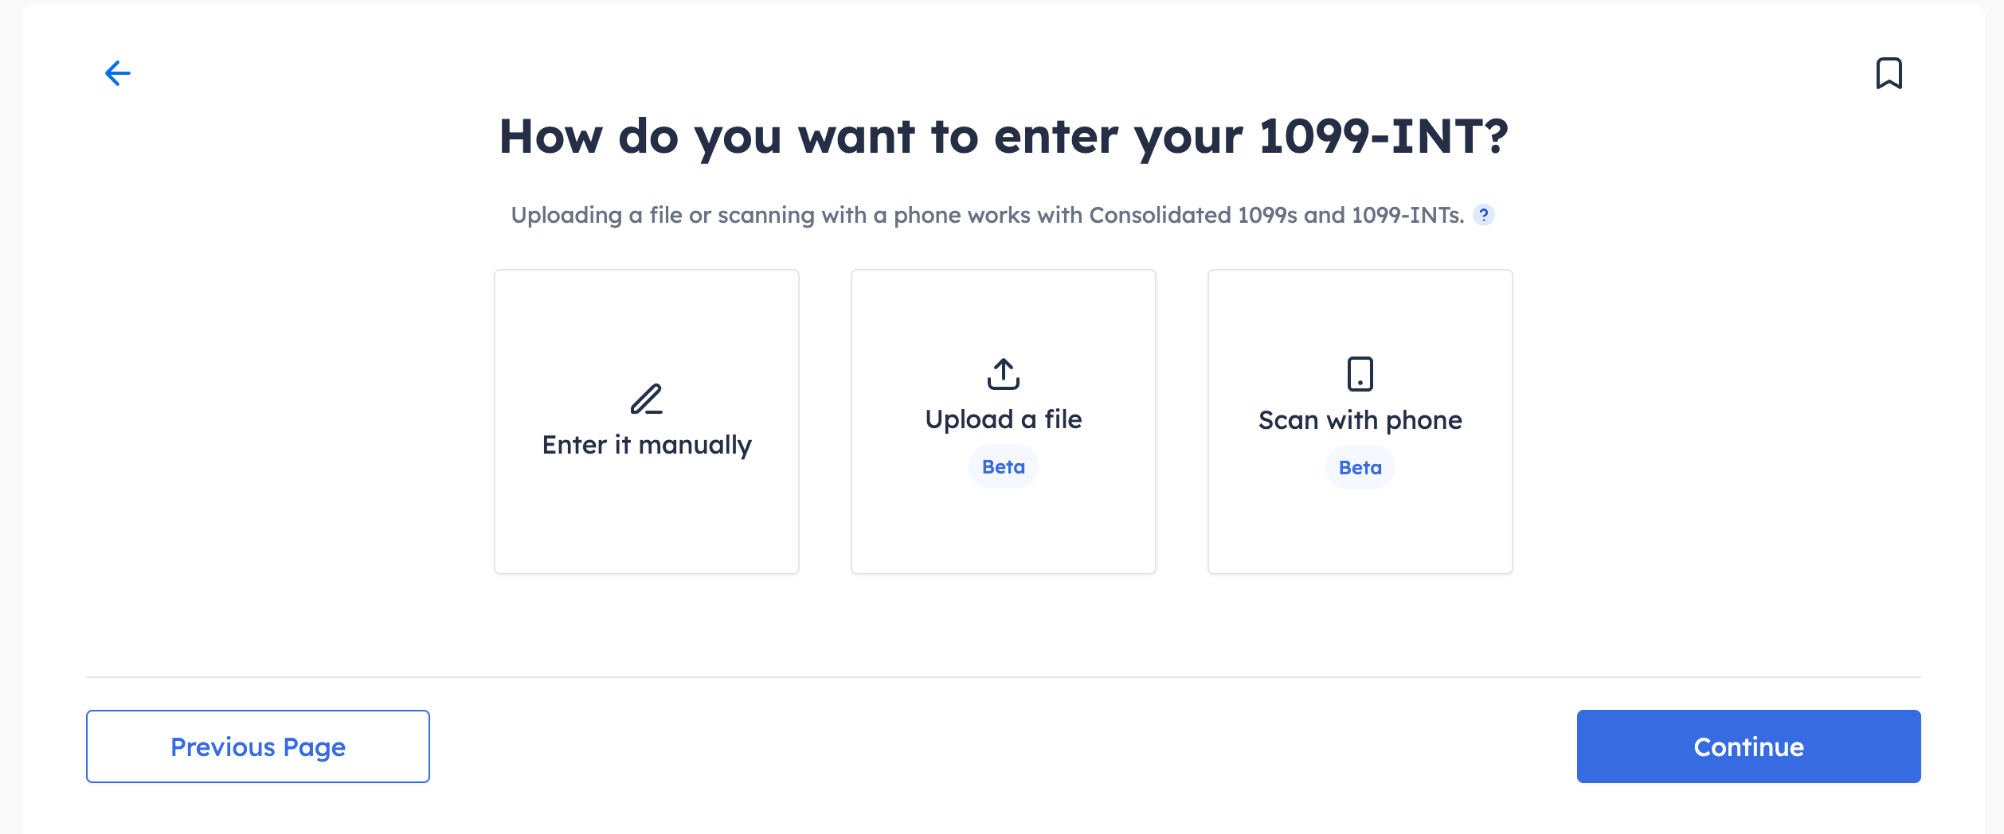Click the upload arrow icon
This screenshot has height=834, width=2004.
pos(1003,373)
